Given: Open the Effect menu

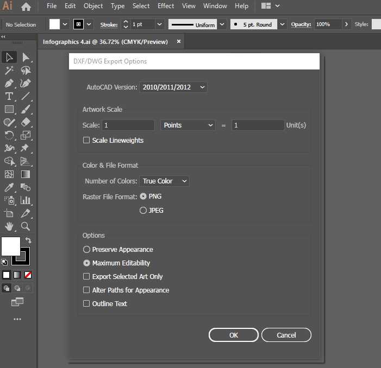Looking at the screenshot, I should [x=166, y=6].
